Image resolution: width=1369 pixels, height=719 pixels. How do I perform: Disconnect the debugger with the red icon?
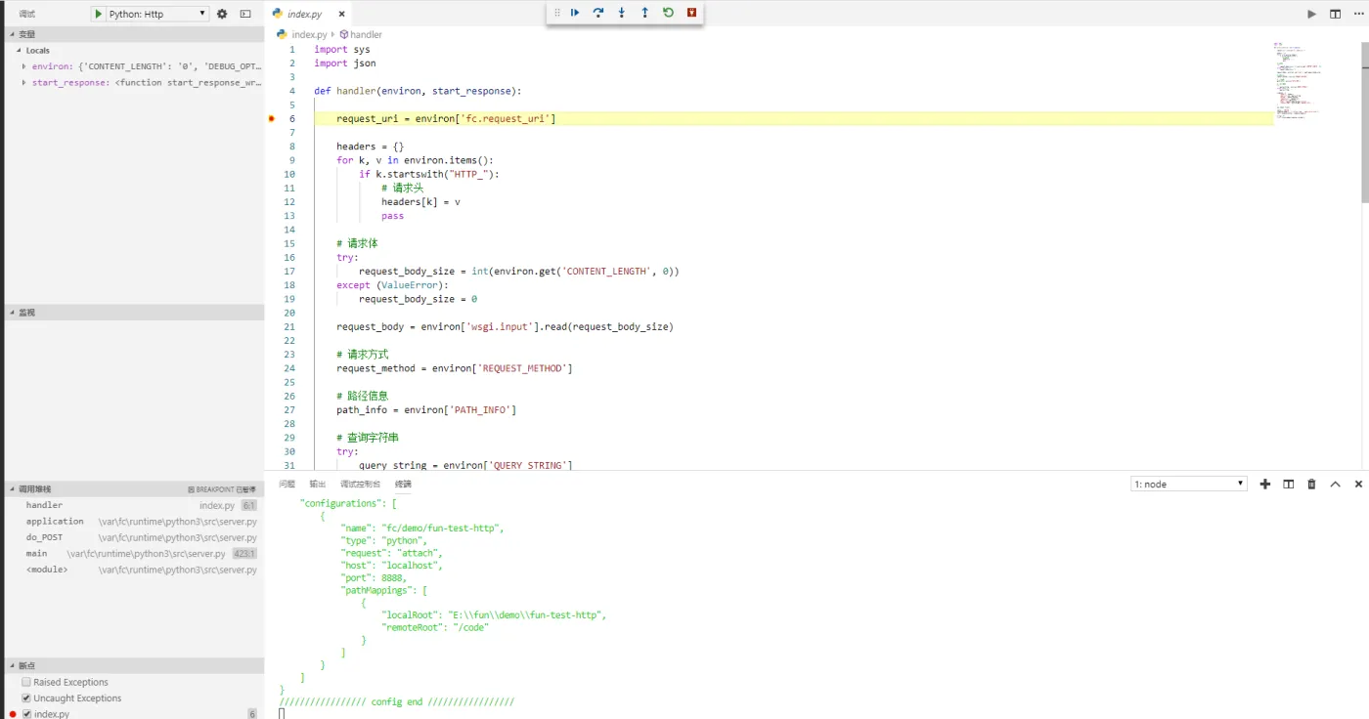coord(692,13)
